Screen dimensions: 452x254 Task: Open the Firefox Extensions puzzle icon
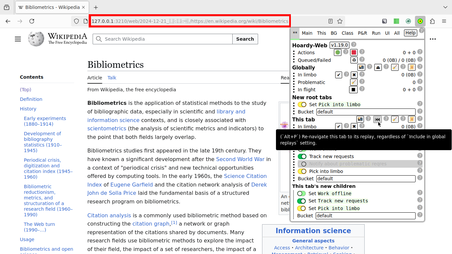pos(432,21)
